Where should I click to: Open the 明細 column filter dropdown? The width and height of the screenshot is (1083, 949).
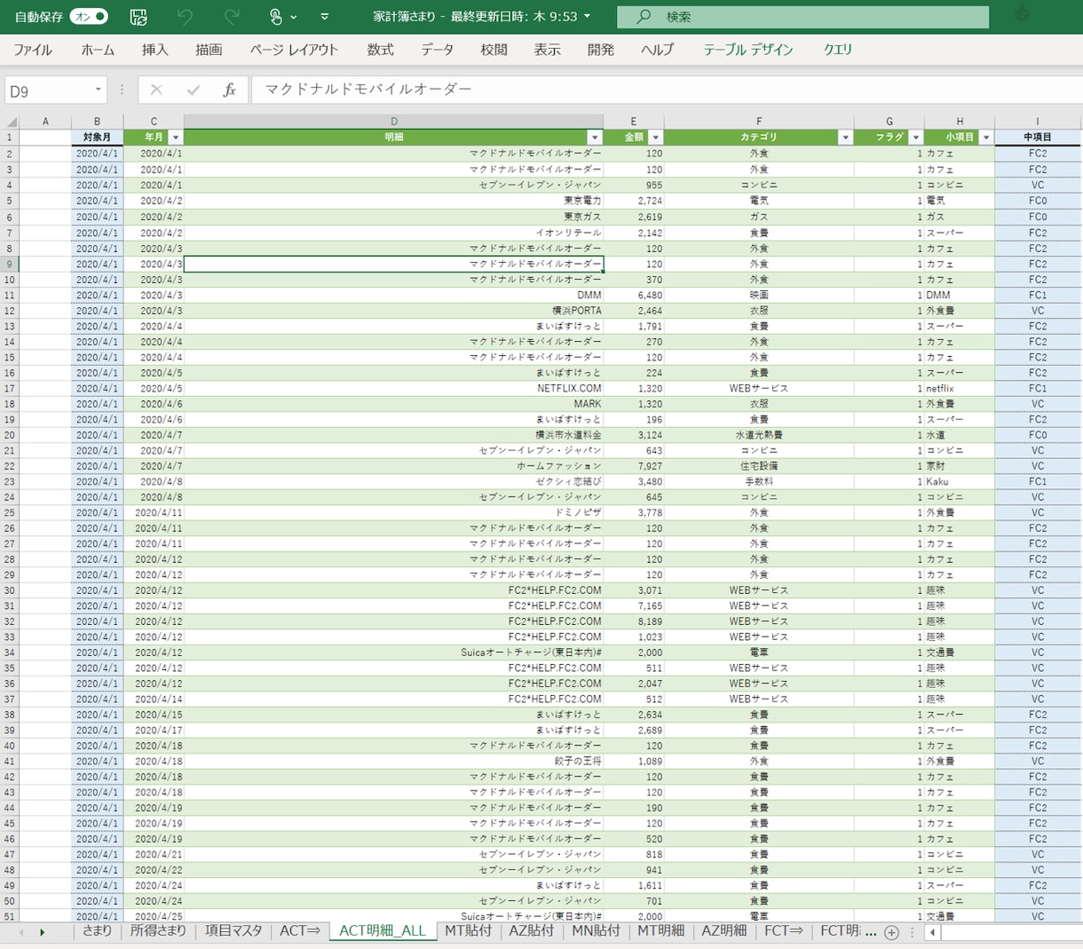click(595, 138)
